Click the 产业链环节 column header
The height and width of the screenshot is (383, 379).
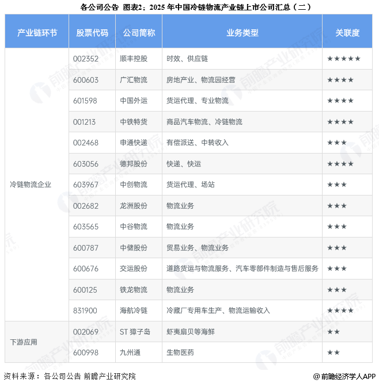click(37, 32)
